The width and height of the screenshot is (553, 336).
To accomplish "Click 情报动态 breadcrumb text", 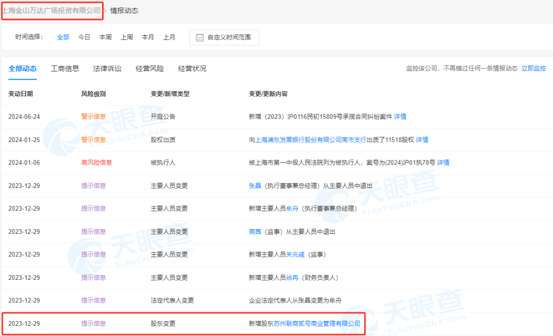I will [124, 11].
